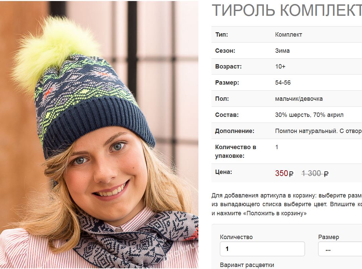Image resolution: width=362 pixels, height=269 pixels.
Task: Open the Размер dropdown
Action: 340,249
